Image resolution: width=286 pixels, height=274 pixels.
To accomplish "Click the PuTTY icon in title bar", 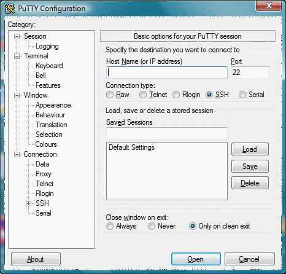I will point(10,9).
